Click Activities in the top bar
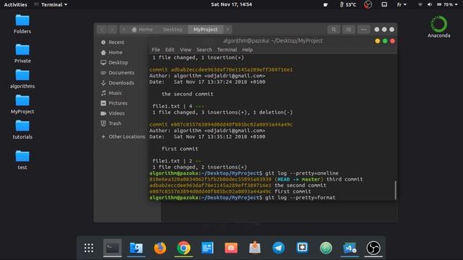The height and width of the screenshot is (260, 463). pyautogui.click(x=15, y=5)
